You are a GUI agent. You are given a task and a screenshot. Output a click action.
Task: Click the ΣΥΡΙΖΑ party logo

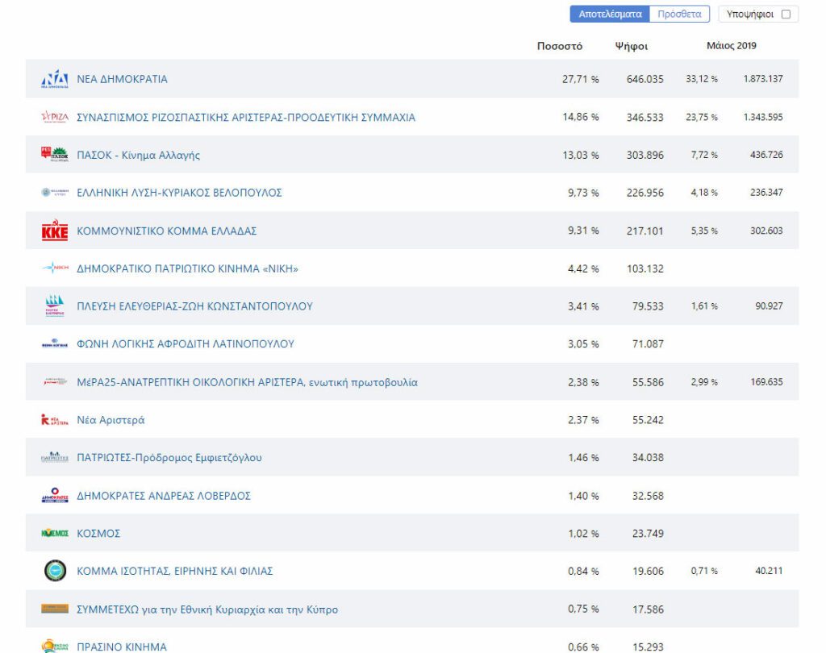[55, 117]
